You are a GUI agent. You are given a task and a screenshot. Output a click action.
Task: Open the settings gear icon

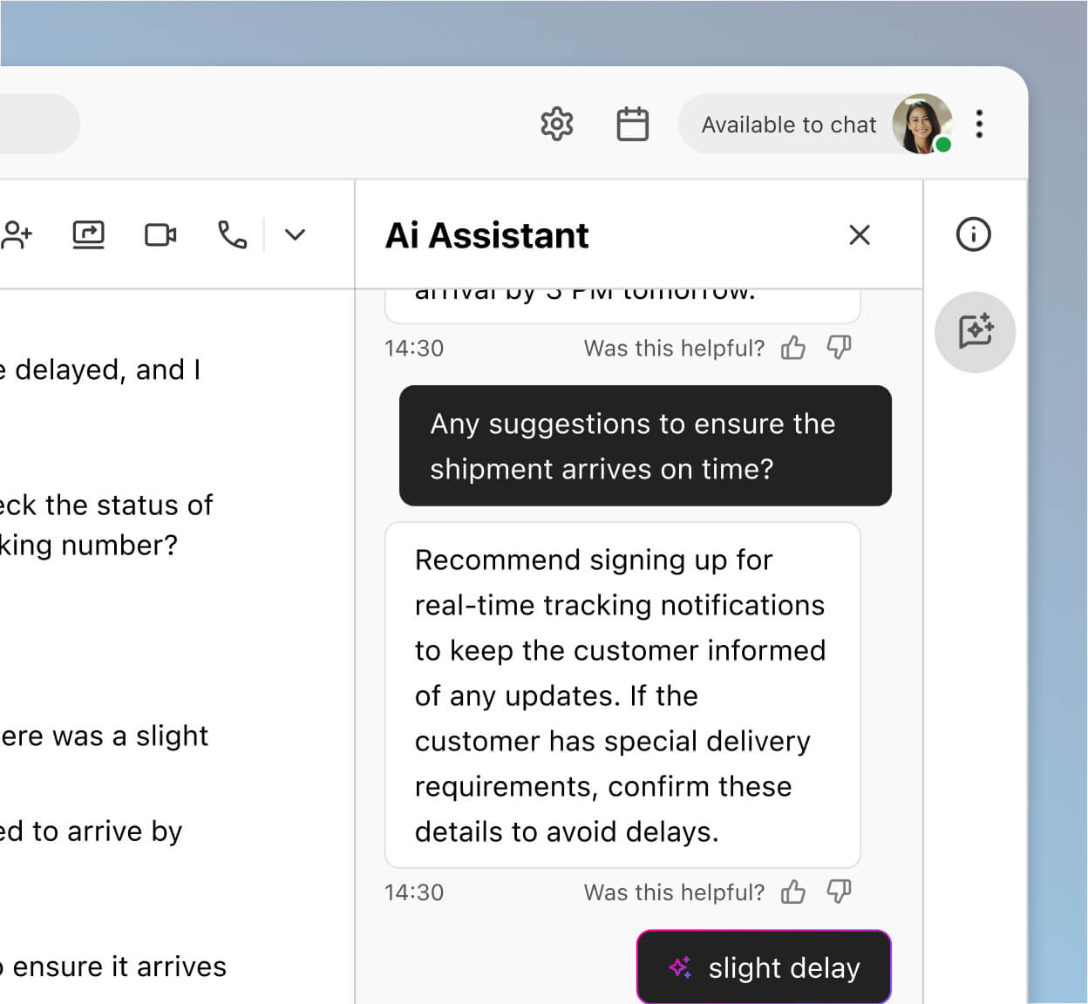tap(555, 125)
